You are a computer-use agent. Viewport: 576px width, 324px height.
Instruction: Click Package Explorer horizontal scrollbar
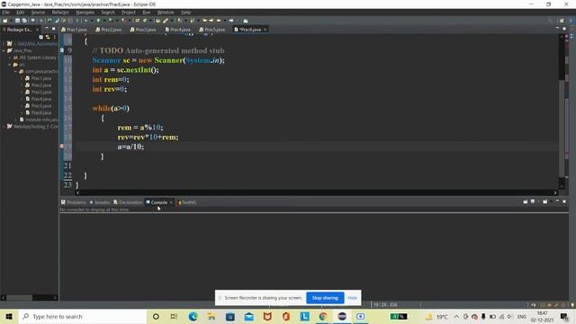coord(30,298)
